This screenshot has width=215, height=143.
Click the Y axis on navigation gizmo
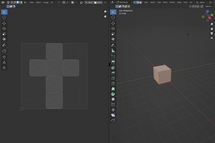pyautogui.click(x=212, y=15)
